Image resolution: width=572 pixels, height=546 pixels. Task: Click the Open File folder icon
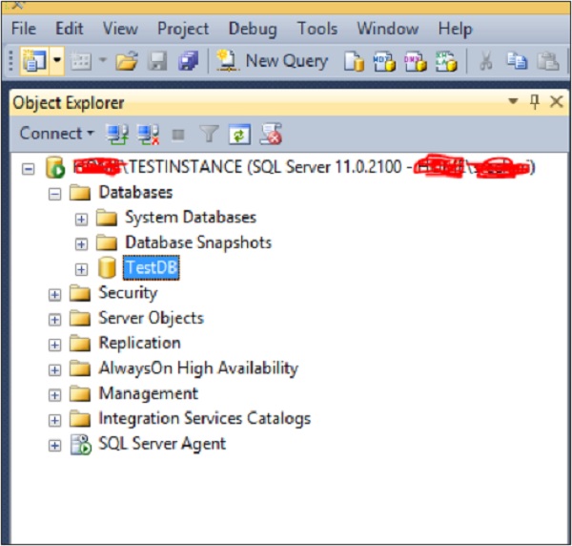click(x=127, y=62)
